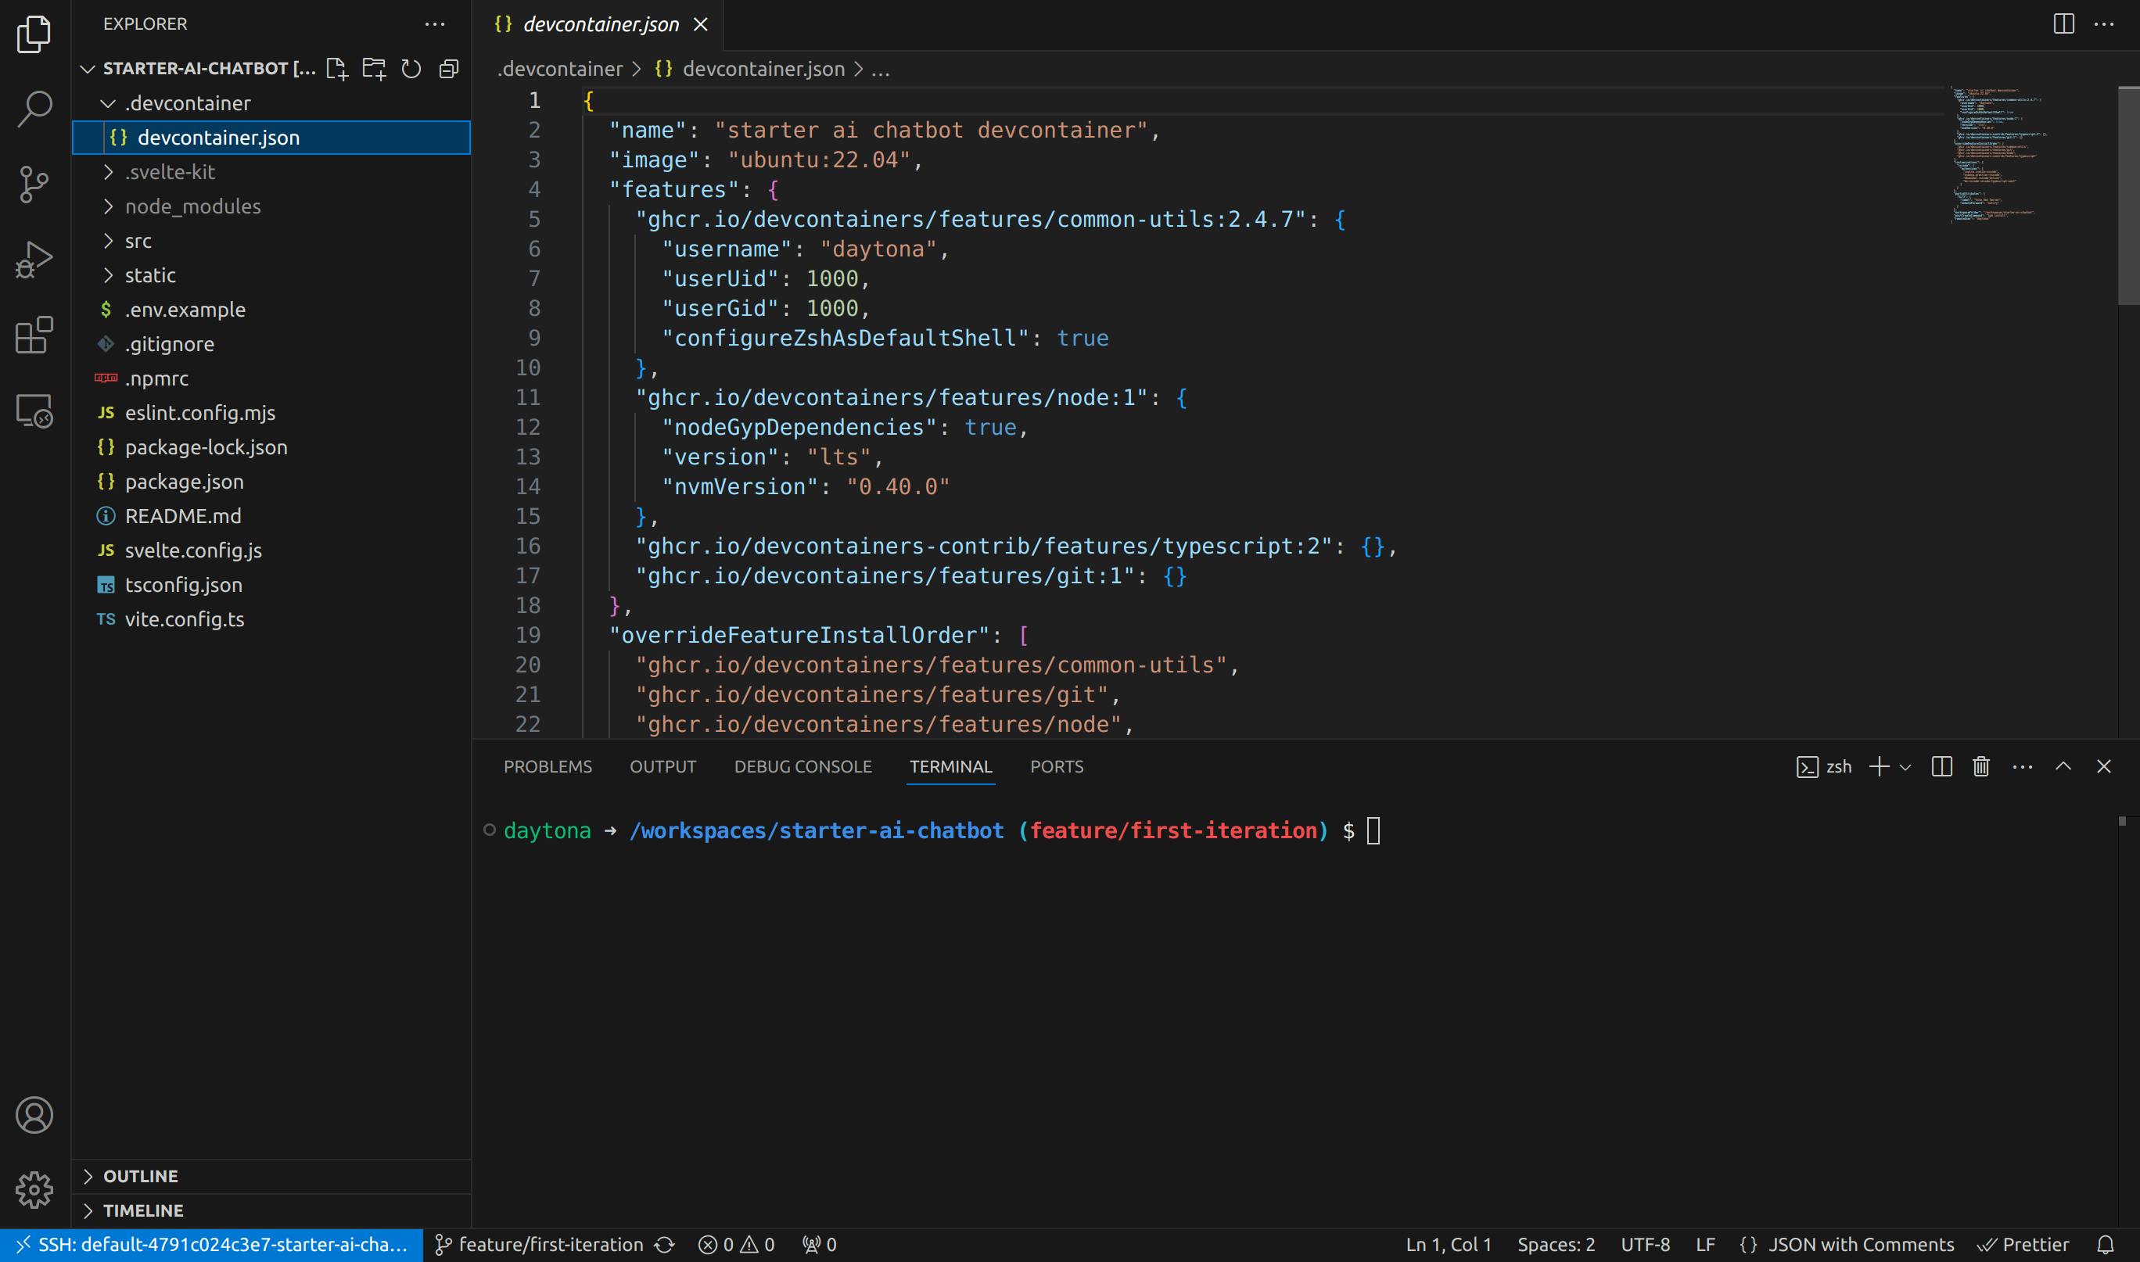Expand the node_modules folder
The image size is (2140, 1262).
tap(271, 206)
